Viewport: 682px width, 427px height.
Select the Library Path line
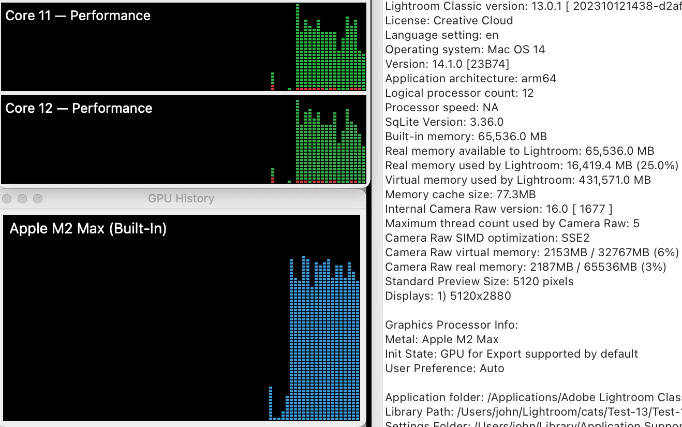tap(533, 412)
